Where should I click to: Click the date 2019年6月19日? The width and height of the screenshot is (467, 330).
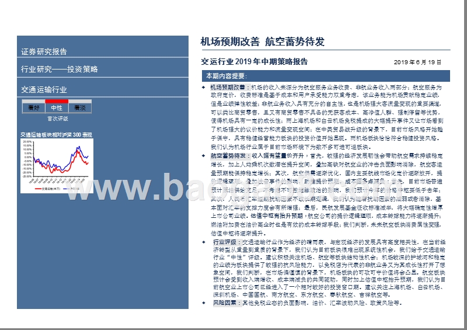click(x=417, y=62)
